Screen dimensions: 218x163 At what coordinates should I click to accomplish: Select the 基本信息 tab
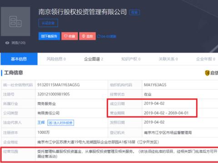(x=19, y=59)
